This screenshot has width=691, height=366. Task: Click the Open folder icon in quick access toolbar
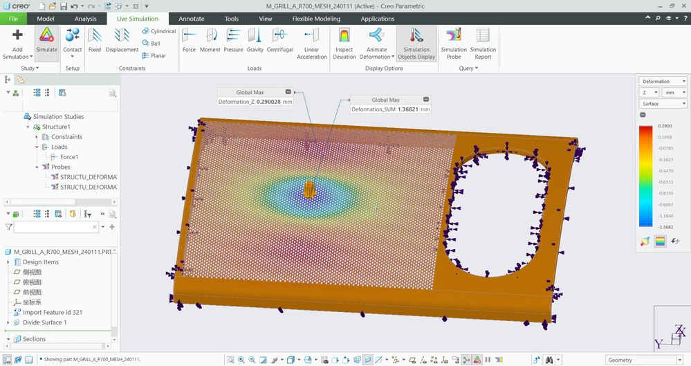53,6
